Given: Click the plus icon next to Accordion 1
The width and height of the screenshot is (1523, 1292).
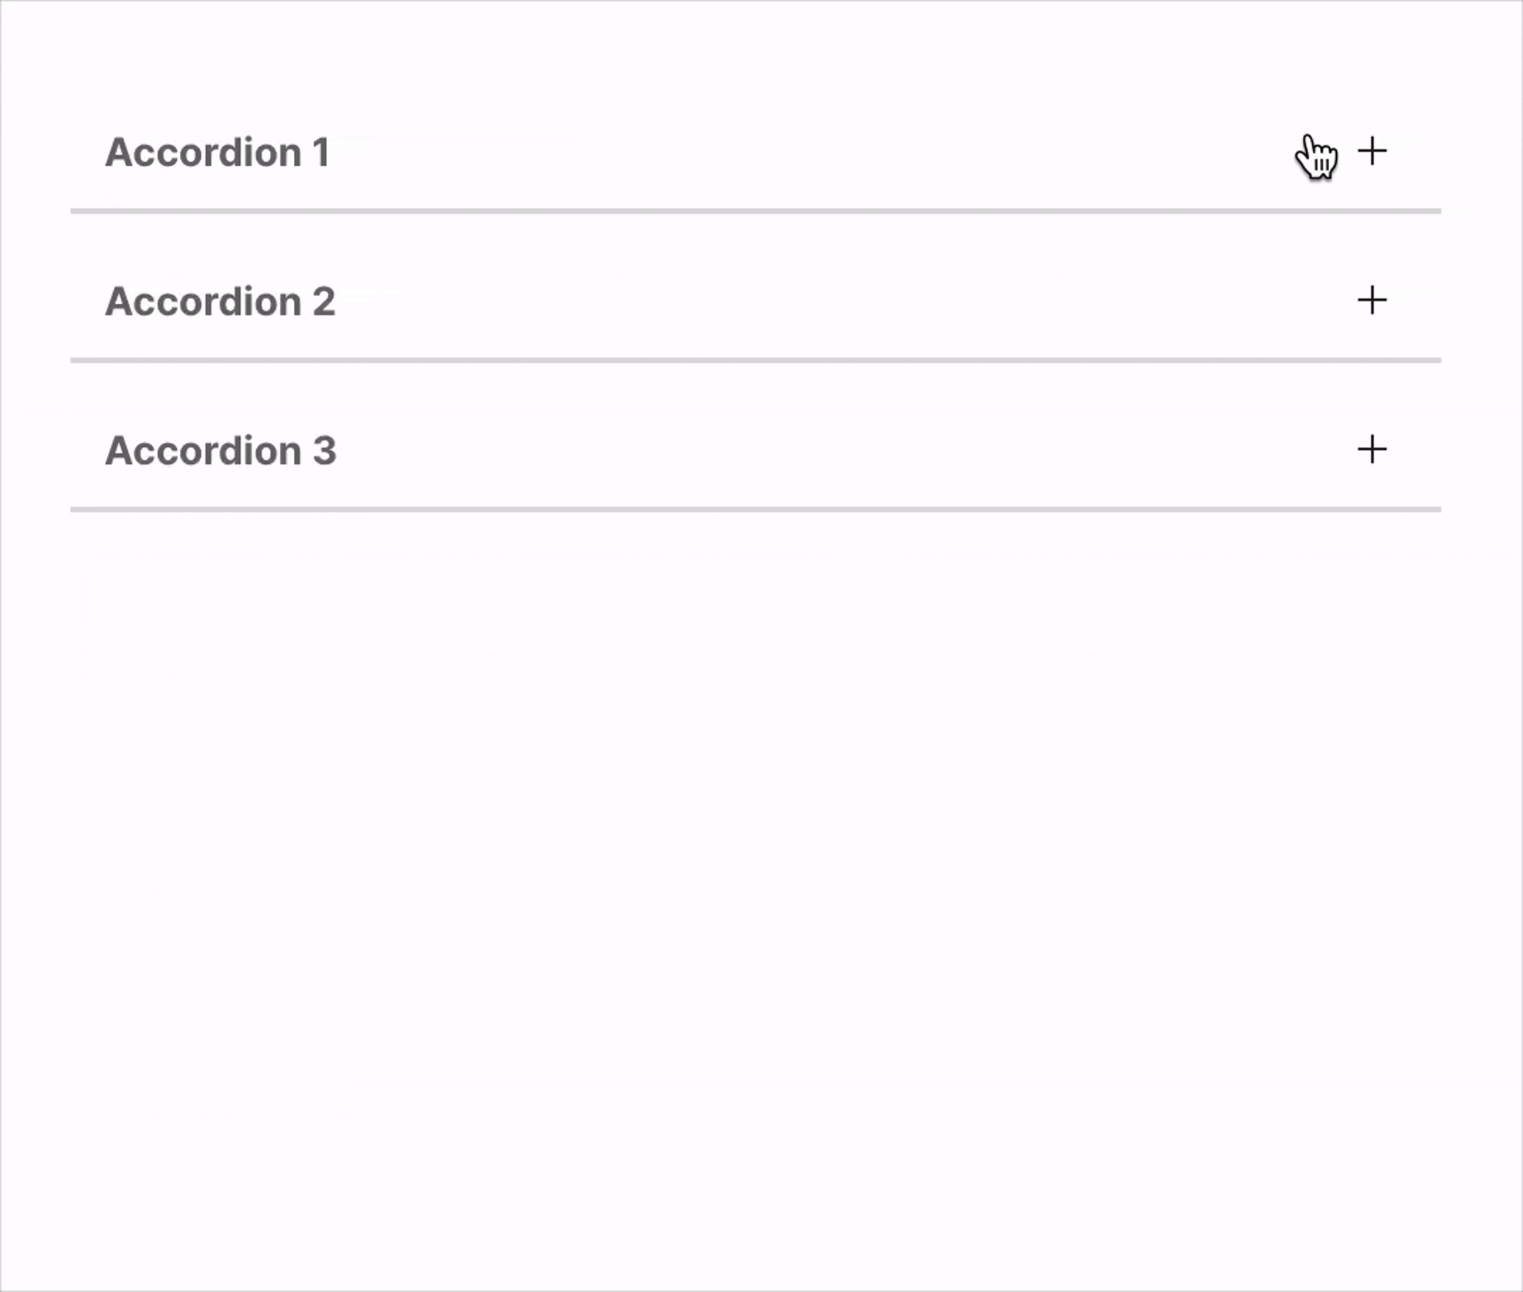Looking at the screenshot, I should pyautogui.click(x=1373, y=152).
